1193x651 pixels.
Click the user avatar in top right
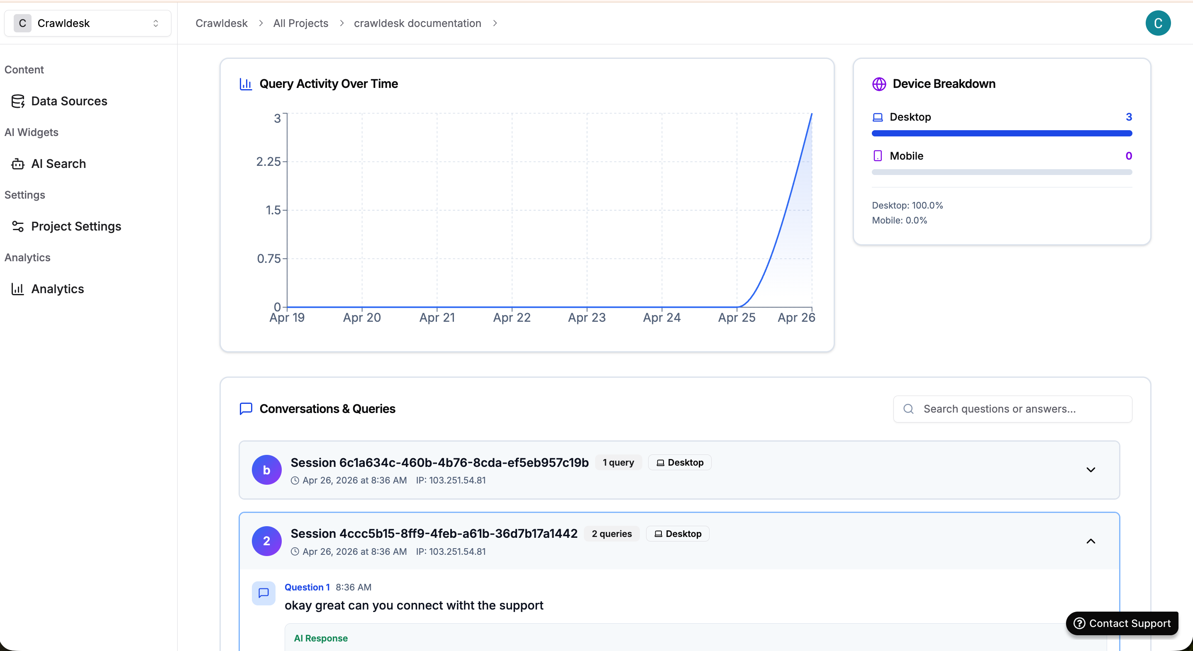pyautogui.click(x=1158, y=23)
